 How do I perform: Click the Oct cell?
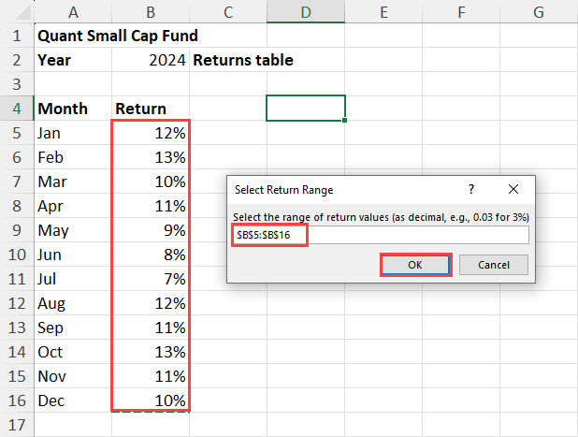(73, 352)
